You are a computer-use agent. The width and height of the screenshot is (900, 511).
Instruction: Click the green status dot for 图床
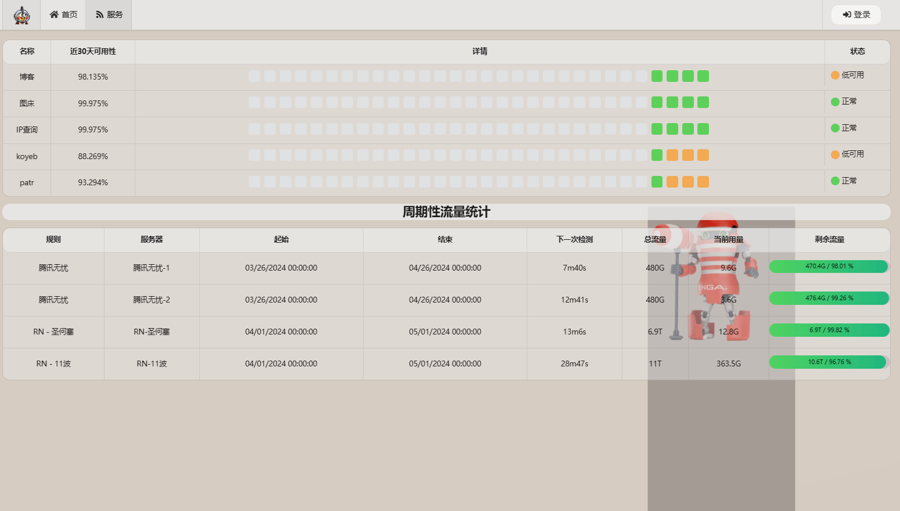click(835, 102)
